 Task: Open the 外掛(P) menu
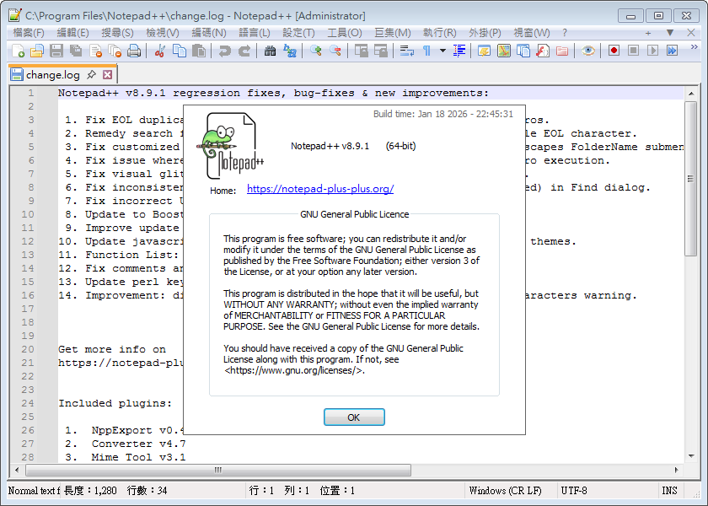click(485, 33)
